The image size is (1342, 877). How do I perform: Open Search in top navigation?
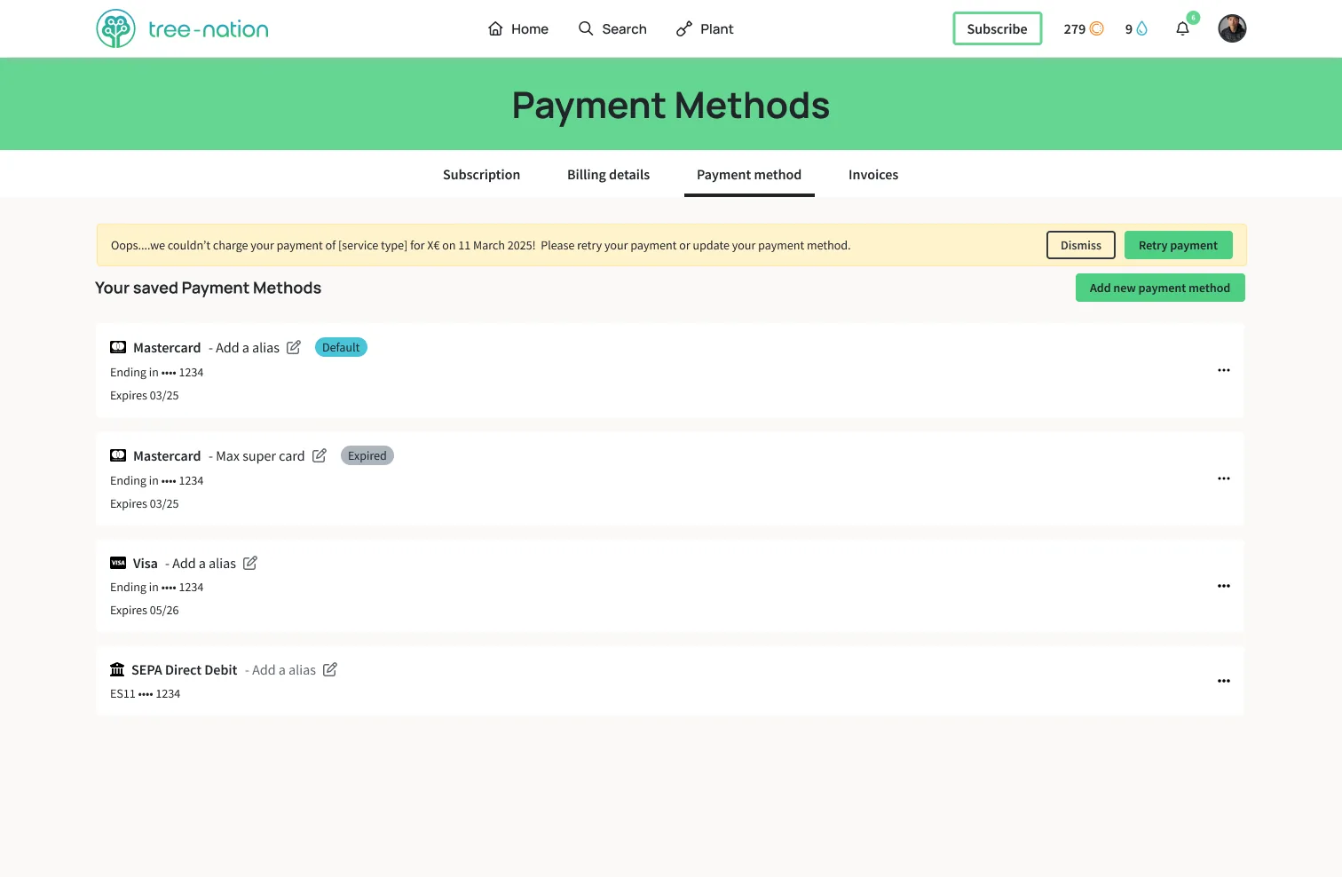point(612,28)
